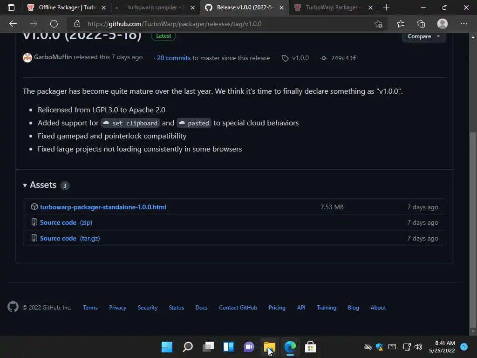
Task: Open the tab actions menu icon
Action: [x=11, y=7]
